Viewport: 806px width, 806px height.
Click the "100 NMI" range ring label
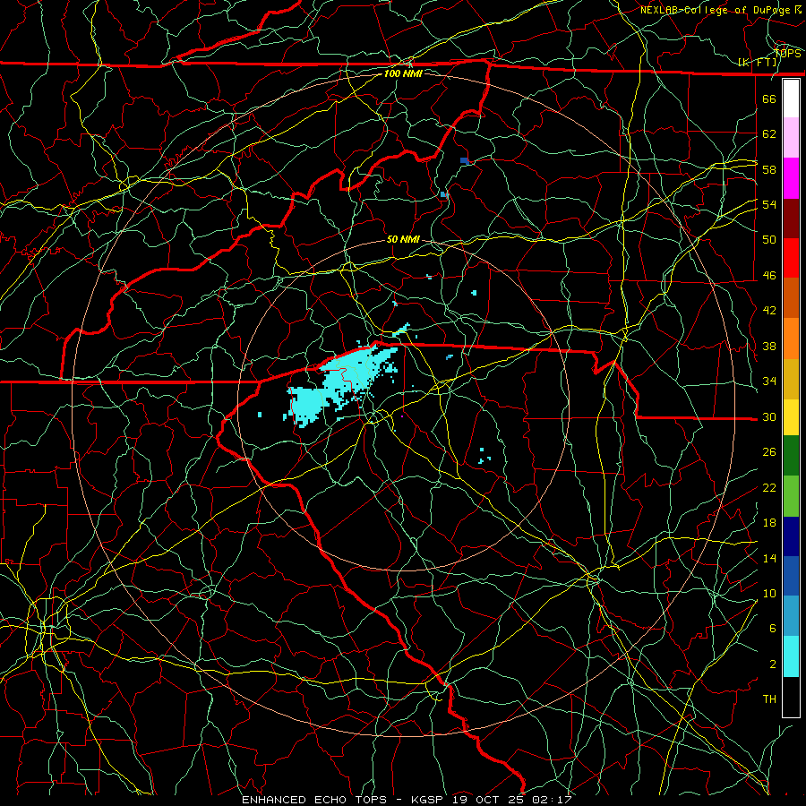(x=403, y=73)
